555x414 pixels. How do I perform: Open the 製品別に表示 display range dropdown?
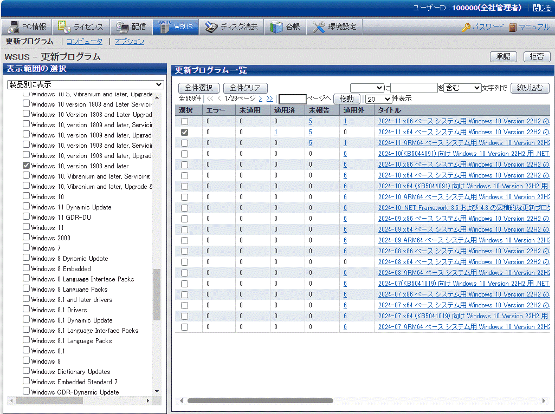(85, 84)
